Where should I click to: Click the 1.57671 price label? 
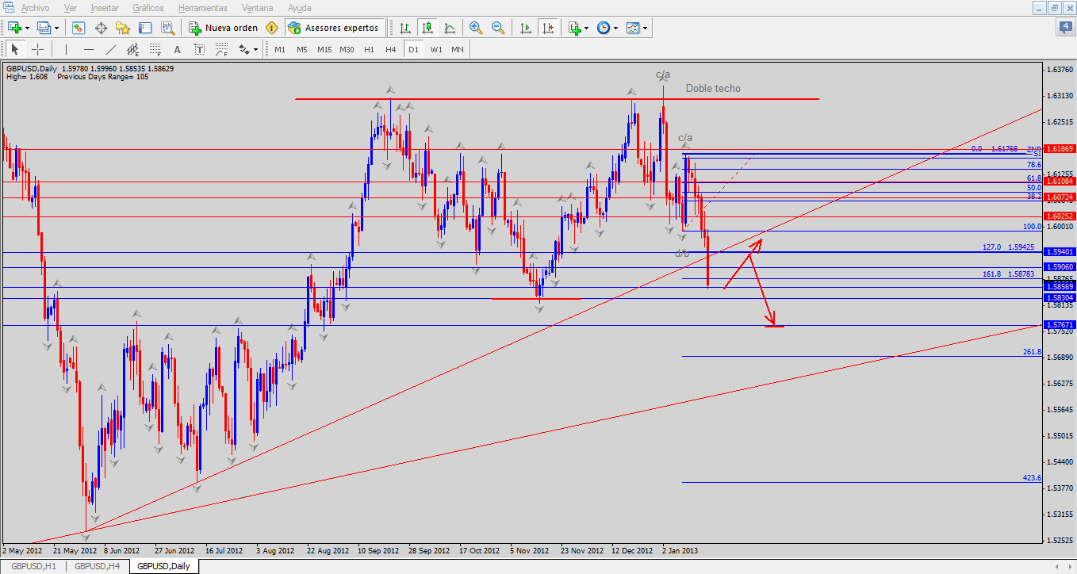click(1059, 325)
